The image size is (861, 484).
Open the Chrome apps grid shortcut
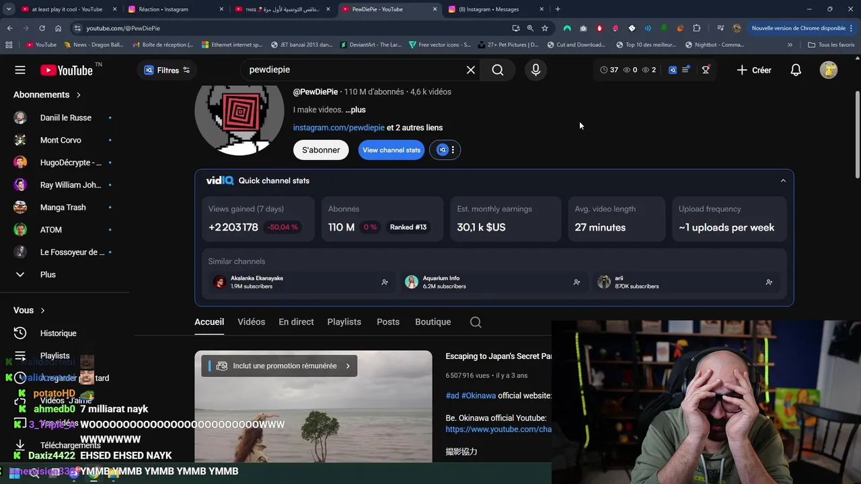pos(9,45)
